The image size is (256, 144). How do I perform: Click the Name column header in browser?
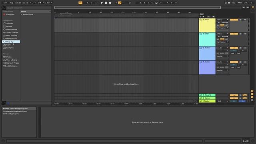pyautogui.click(x=36, y=12)
